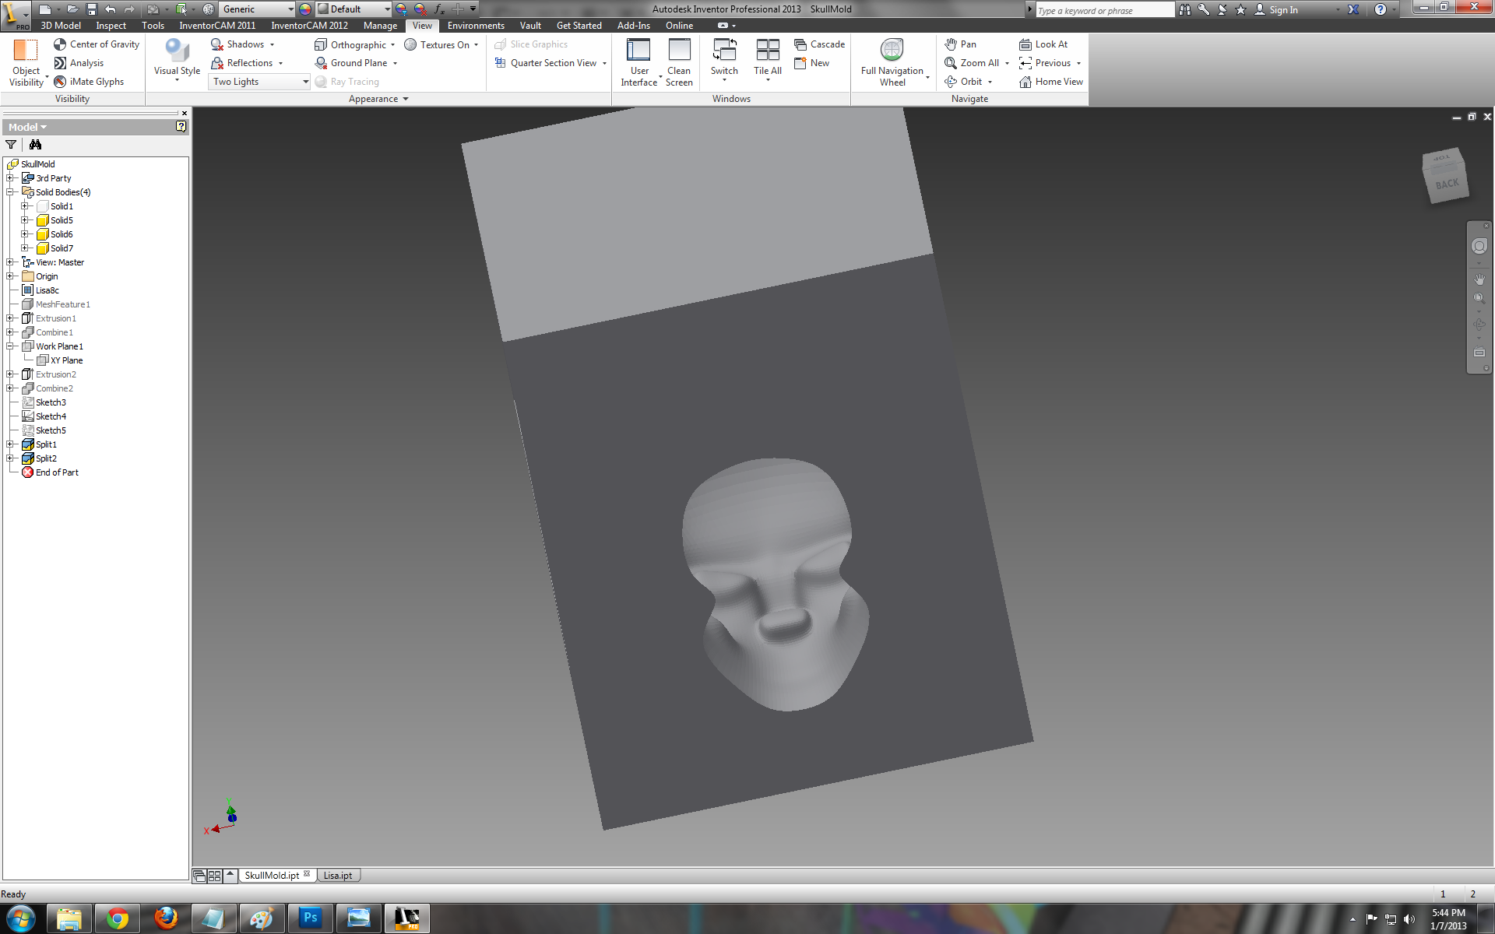Screen dimensions: 1495x934
Task: Click the Switch windows icon
Action: [x=724, y=51]
